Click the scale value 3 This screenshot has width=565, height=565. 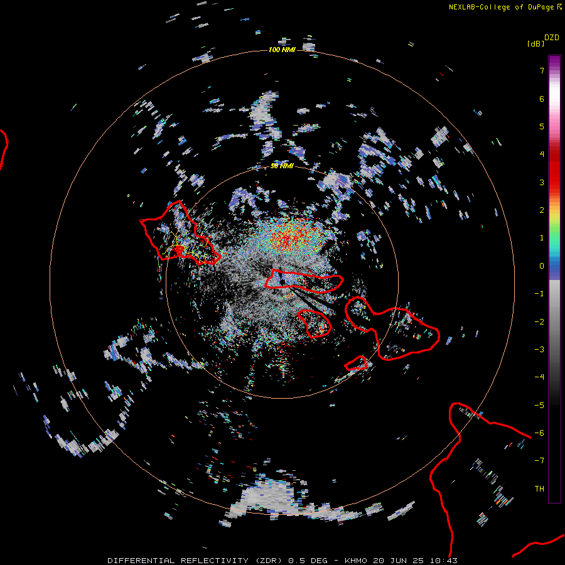542,182
